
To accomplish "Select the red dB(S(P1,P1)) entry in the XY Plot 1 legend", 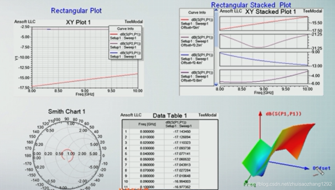I will click(125, 36).
